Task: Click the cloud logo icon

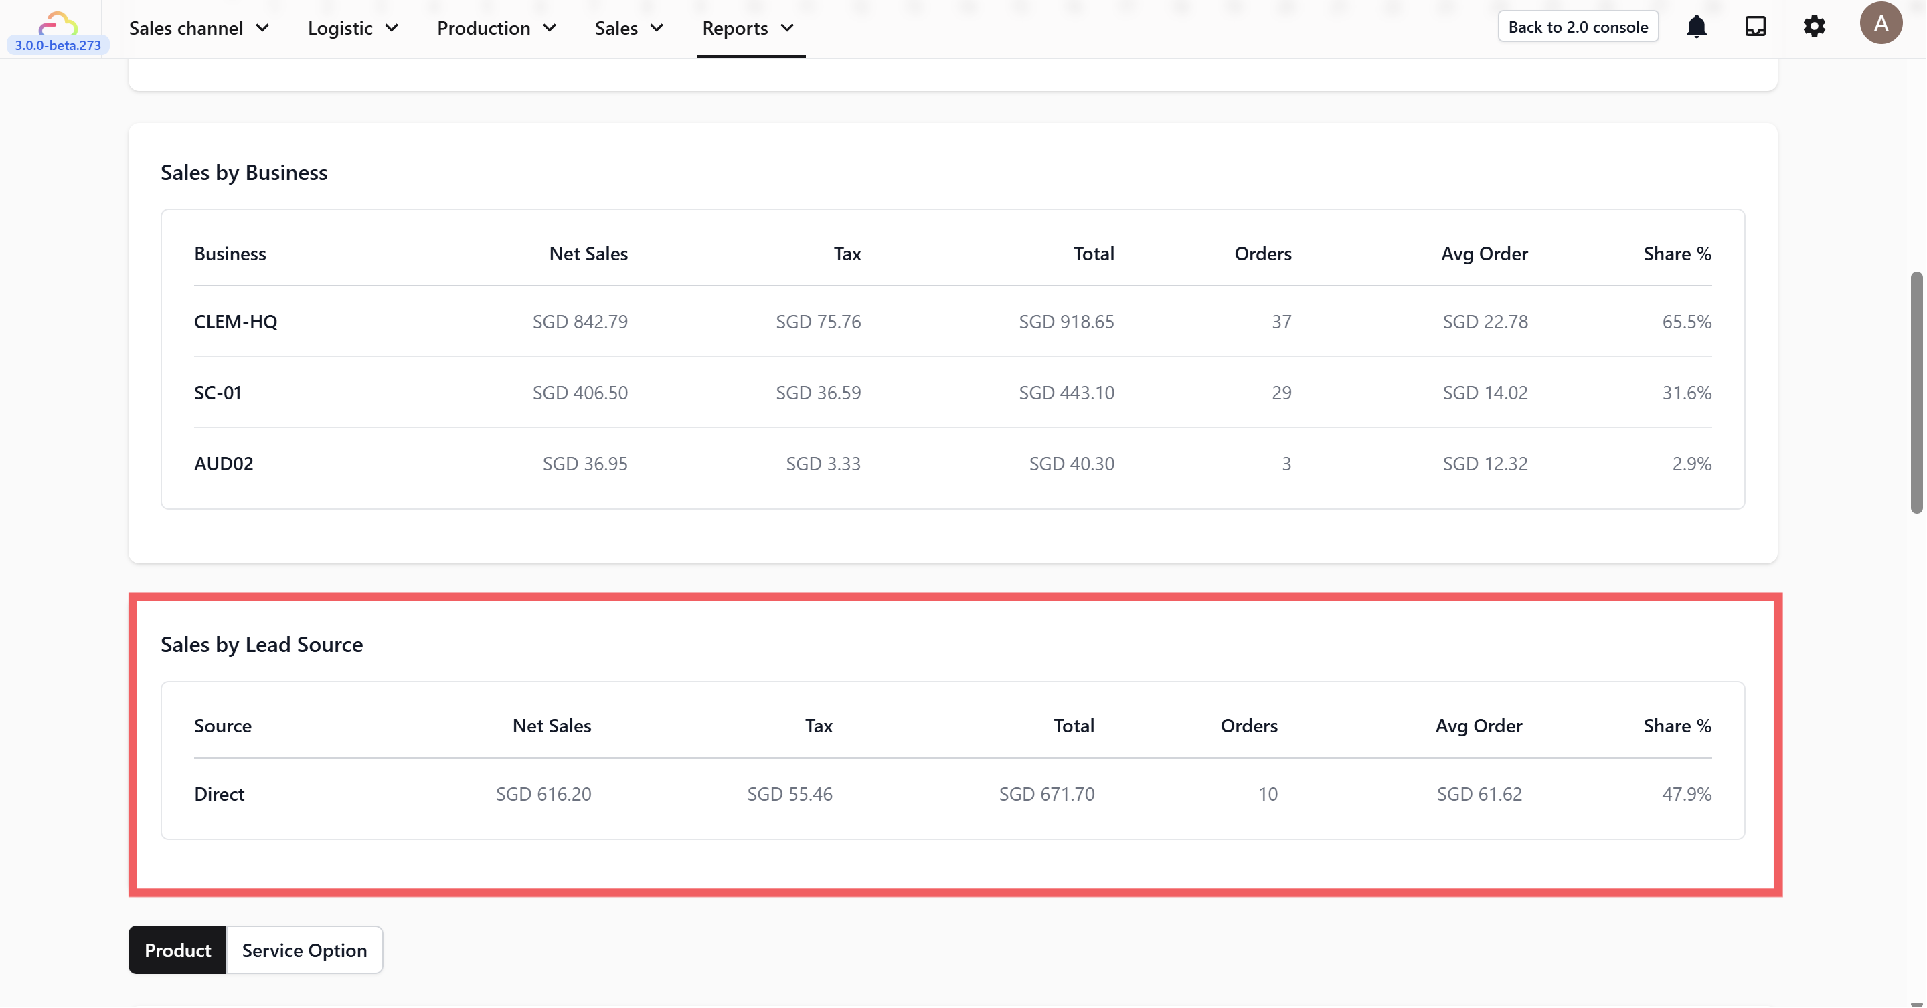Action: 58,23
